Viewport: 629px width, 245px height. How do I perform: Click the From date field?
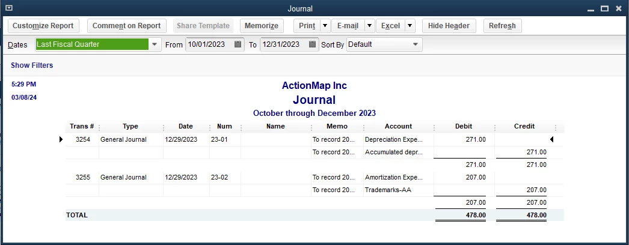click(x=209, y=44)
